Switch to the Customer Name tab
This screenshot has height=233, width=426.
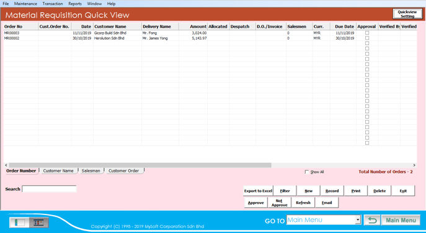(x=58, y=171)
